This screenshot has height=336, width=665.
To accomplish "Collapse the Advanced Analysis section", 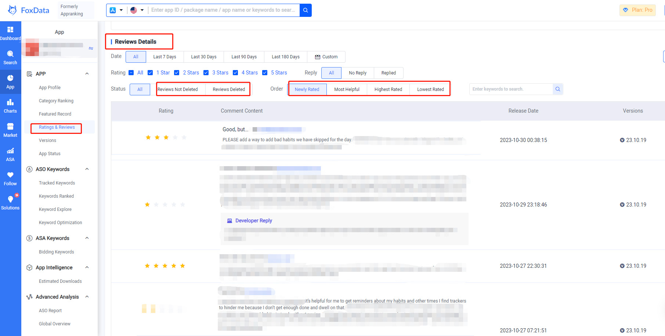I will [87, 297].
